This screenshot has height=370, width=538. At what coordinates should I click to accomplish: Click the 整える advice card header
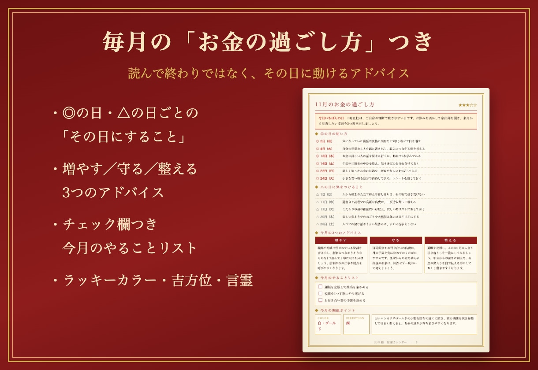[x=451, y=240]
